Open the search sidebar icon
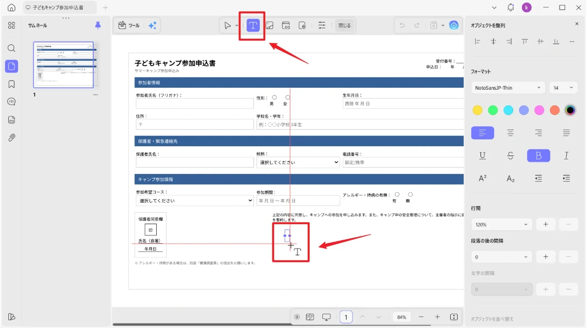The height and width of the screenshot is (328, 586). click(x=12, y=48)
